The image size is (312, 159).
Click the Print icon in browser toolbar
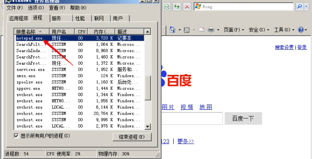point(211,30)
